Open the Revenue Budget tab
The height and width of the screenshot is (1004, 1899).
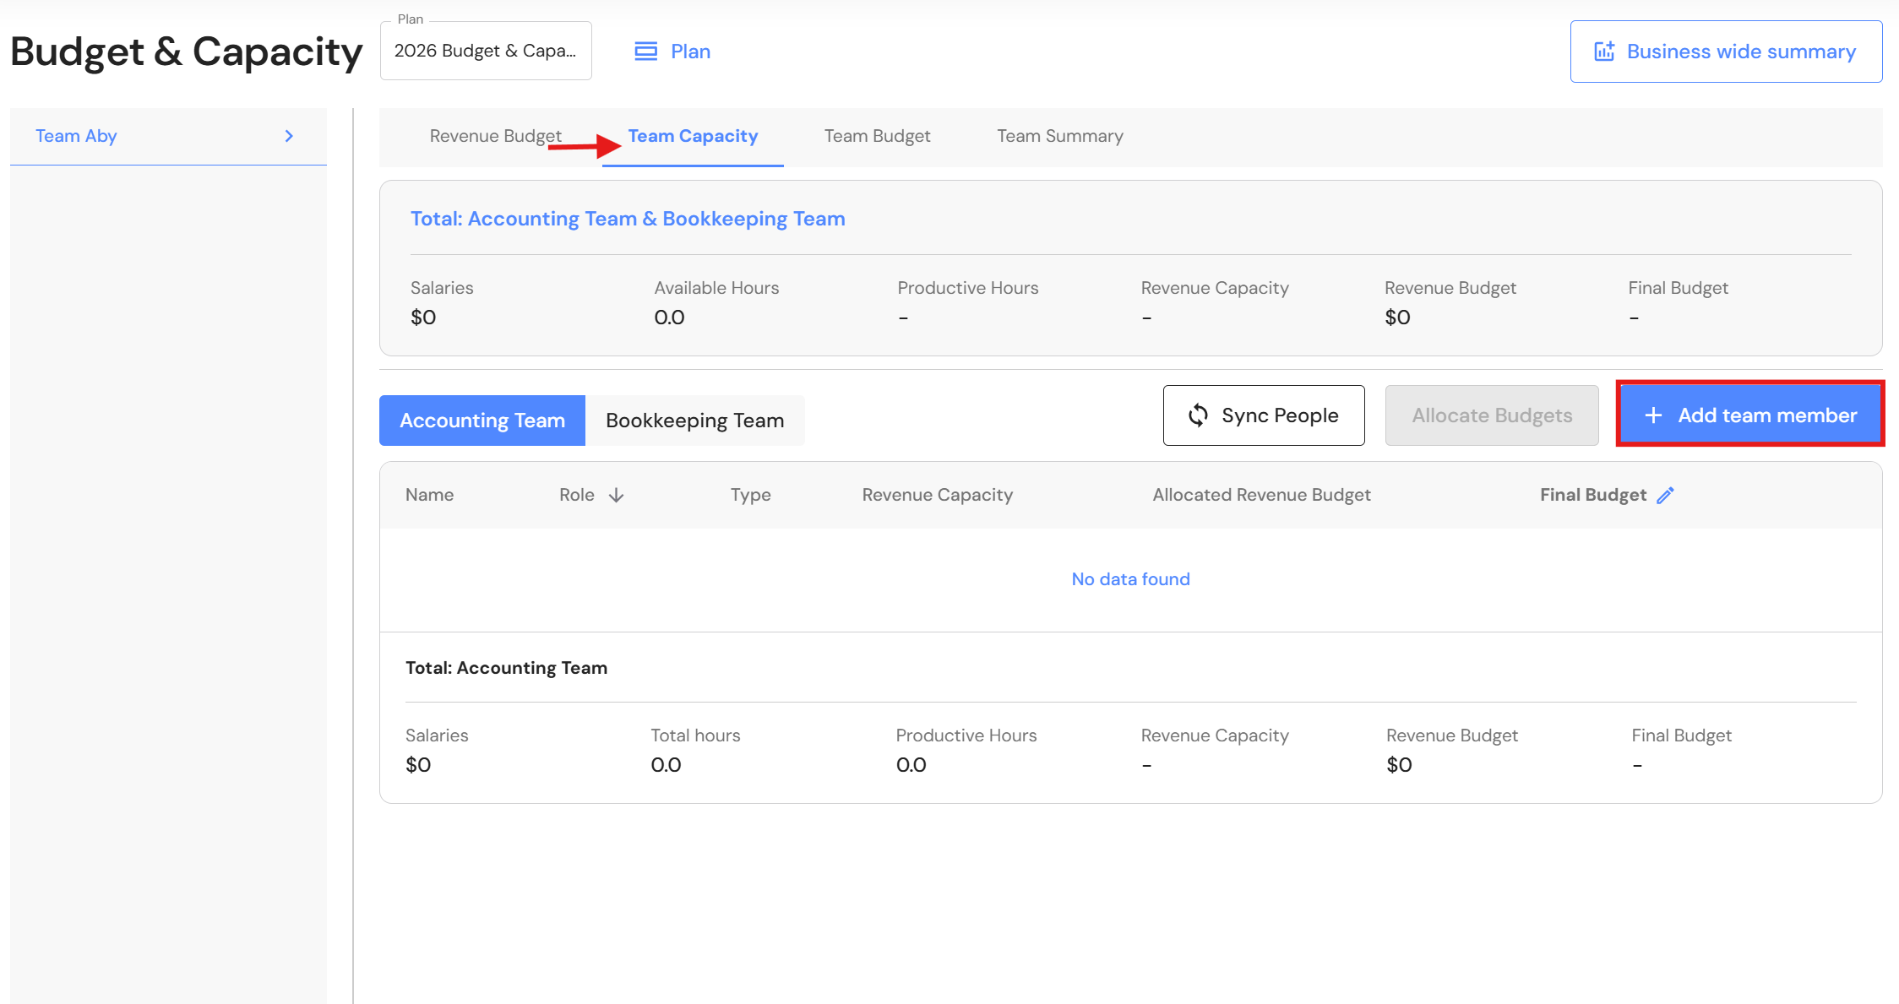point(495,136)
